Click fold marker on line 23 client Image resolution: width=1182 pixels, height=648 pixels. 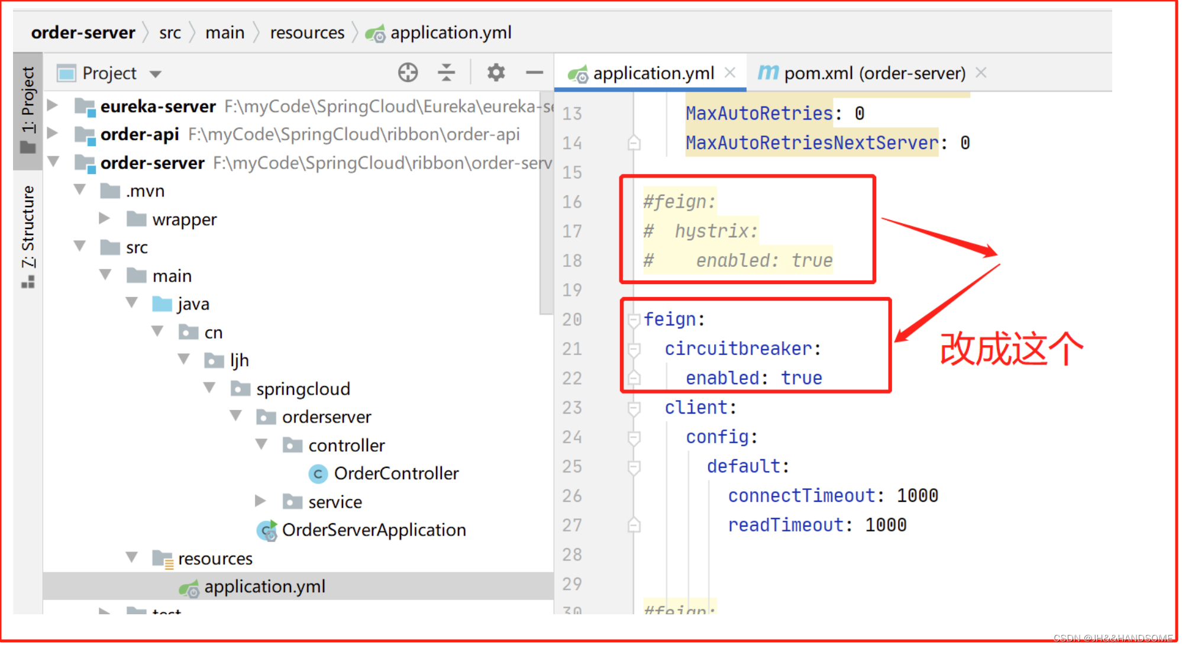point(634,408)
